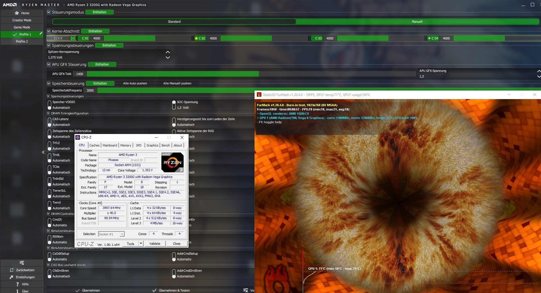This screenshot has height=293, width=541.
Task: Switch to Graphics tab in CPU-Z
Action: click(x=152, y=145)
